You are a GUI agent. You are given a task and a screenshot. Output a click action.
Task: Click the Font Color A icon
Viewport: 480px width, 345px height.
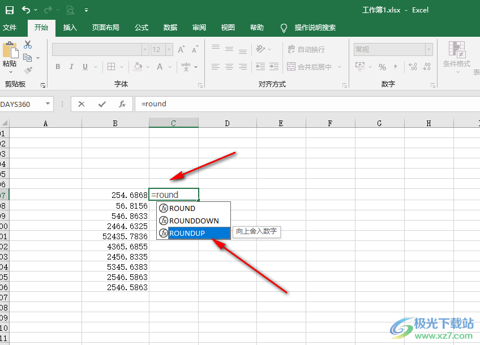(160, 67)
